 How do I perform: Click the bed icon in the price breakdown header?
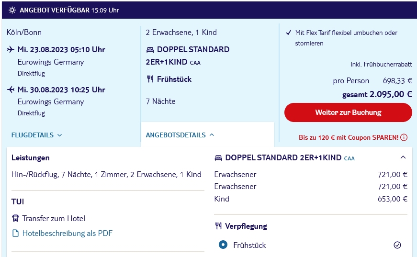point(218,158)
